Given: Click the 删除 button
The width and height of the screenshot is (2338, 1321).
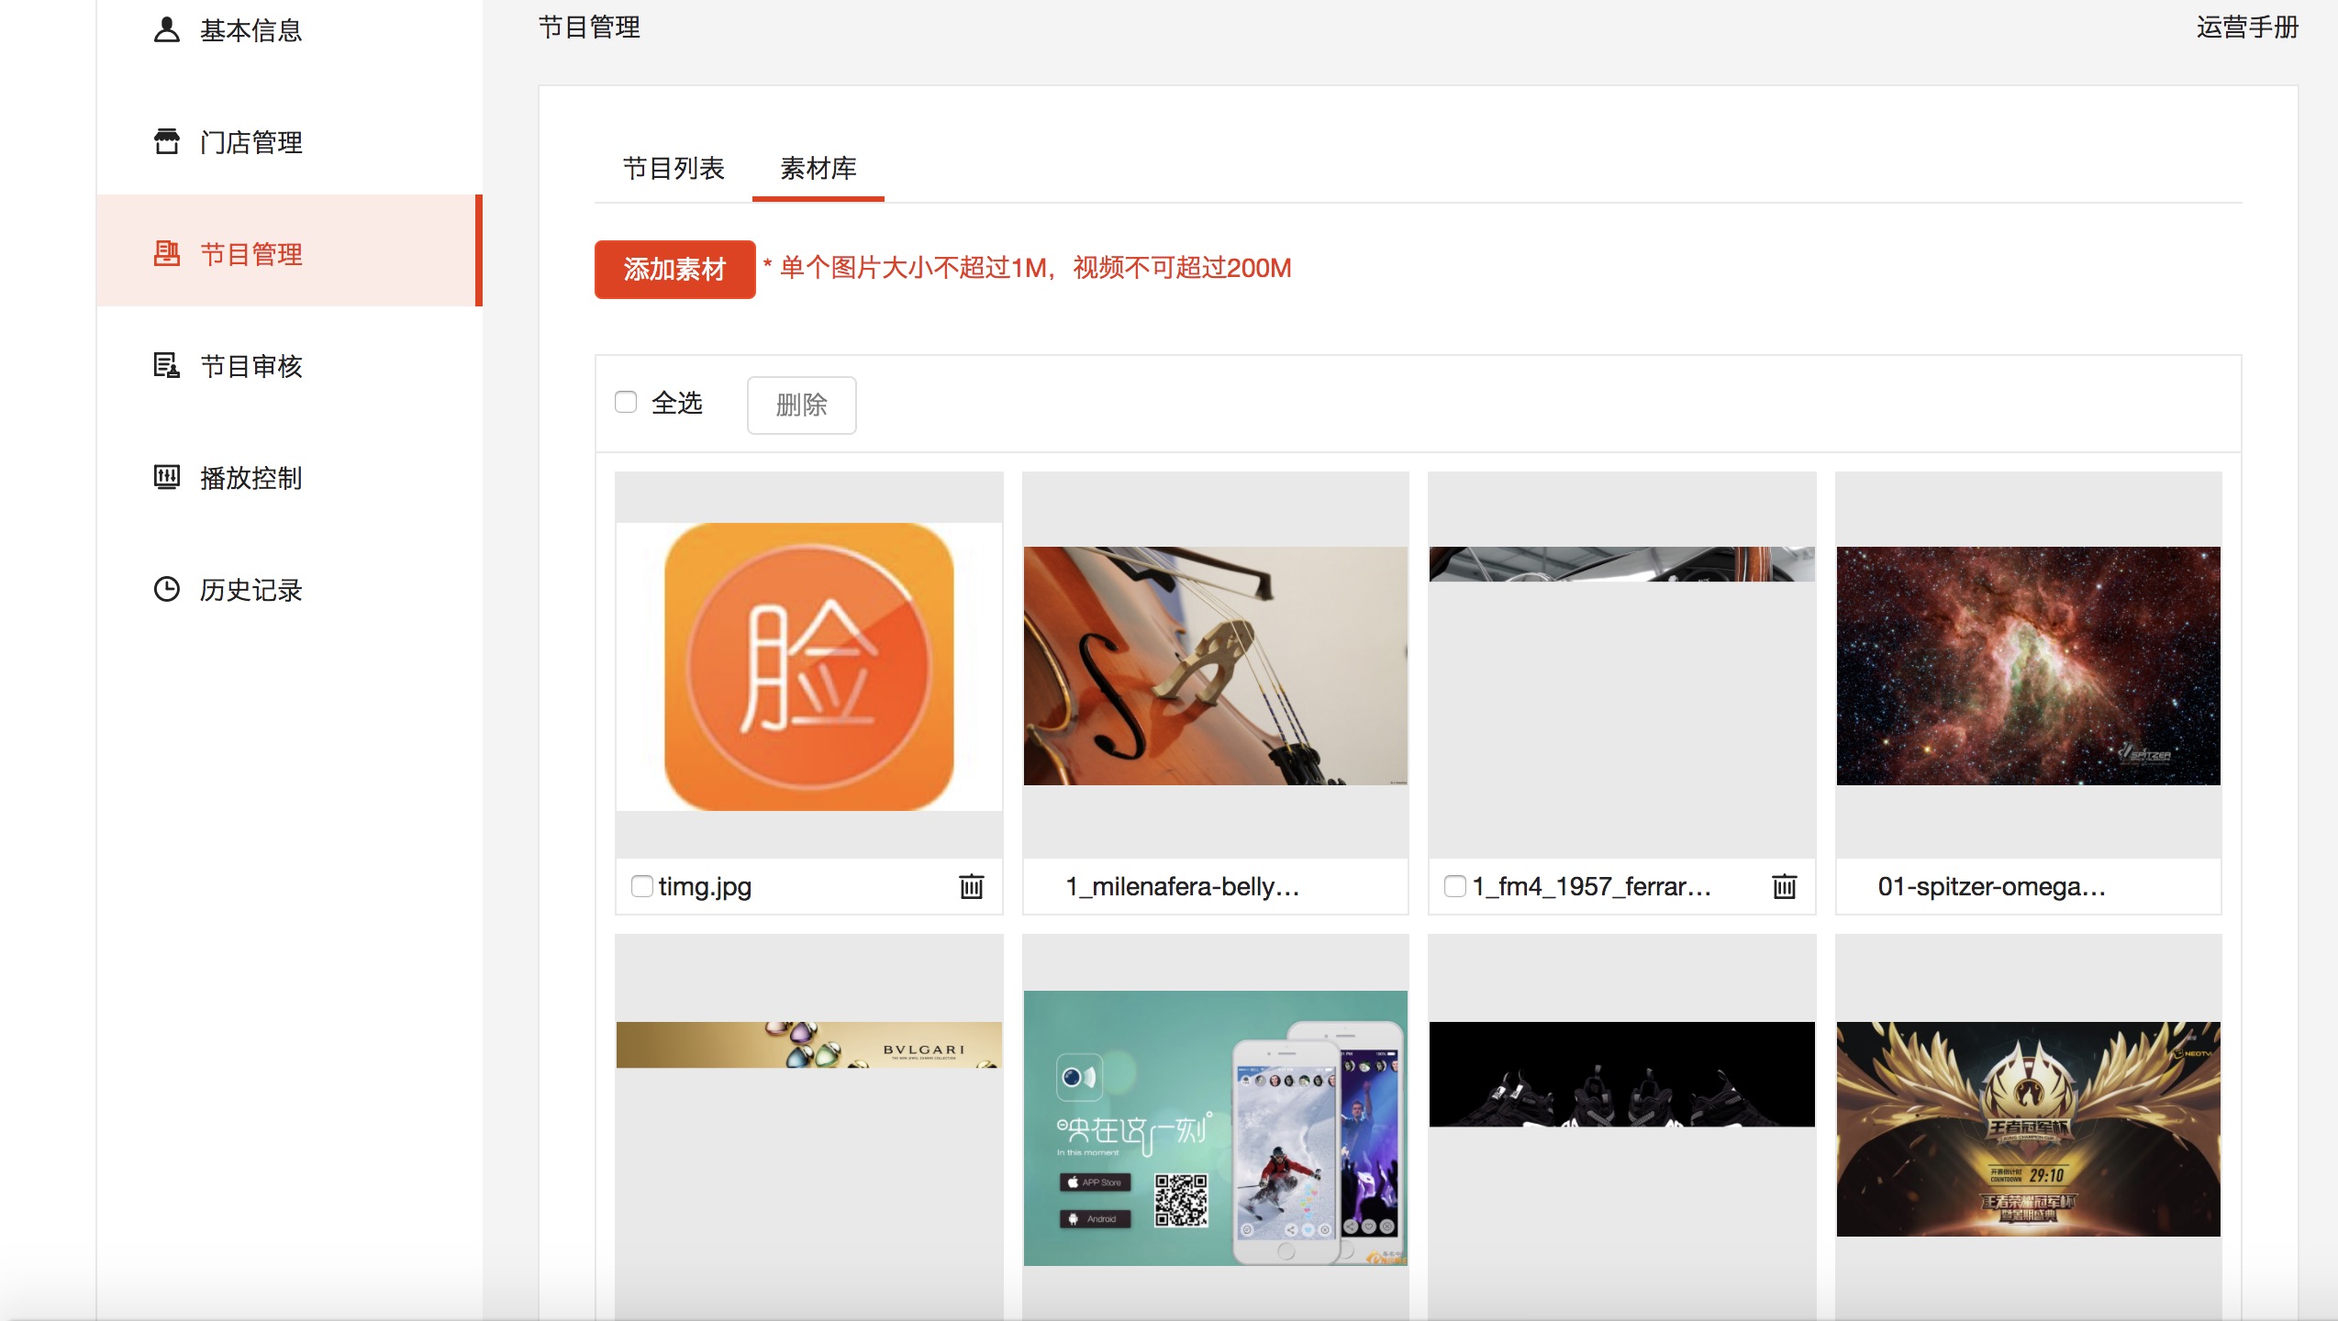Looking at the screenshot, I should [801, 405].
